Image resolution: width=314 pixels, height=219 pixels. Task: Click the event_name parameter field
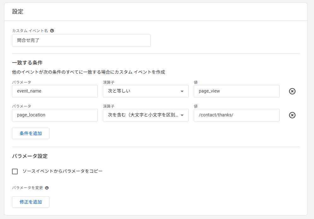(55, 91)
